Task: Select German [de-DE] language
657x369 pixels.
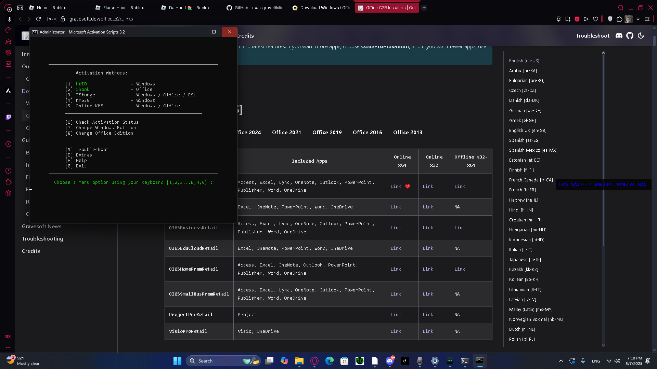Action: [525, 111]
